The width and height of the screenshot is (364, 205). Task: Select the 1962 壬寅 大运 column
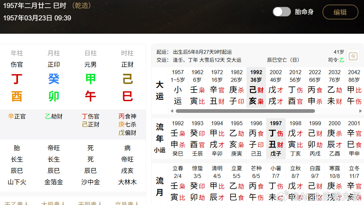[x=197, y=87]
